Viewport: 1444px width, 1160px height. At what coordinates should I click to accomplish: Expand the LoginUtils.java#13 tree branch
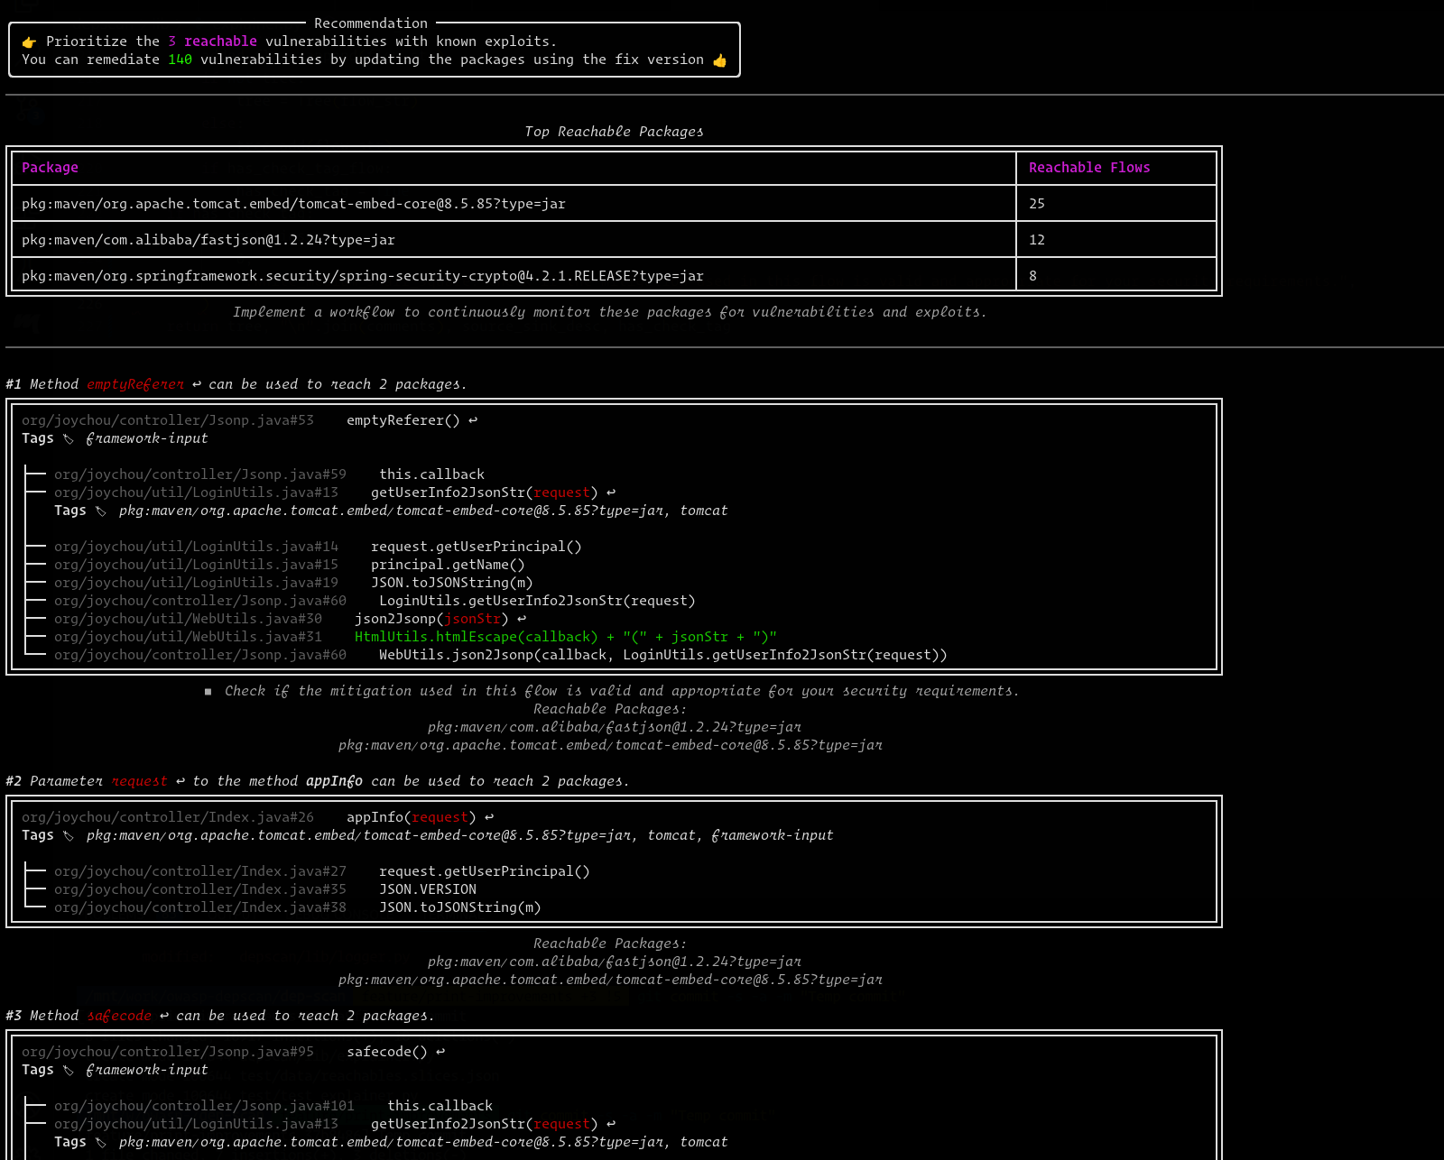pos(34,493)
